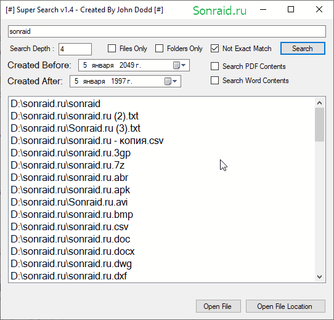This screenshot has height=320, width=334.
Task: Open the Created After calendar dropdown
Action: coord(171,81)
